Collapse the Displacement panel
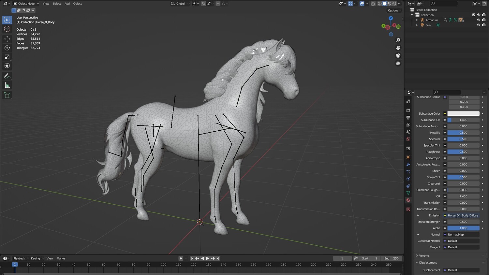 tap(428, 263)
